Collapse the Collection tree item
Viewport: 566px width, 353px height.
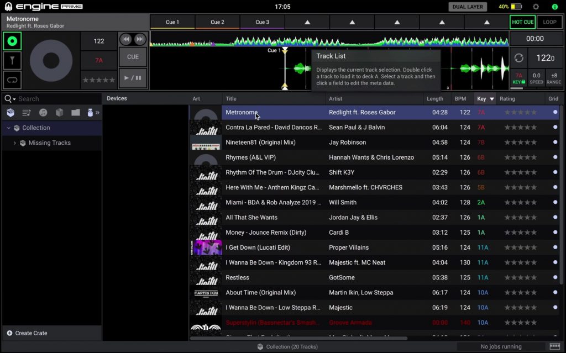click(x=9, y=128)
